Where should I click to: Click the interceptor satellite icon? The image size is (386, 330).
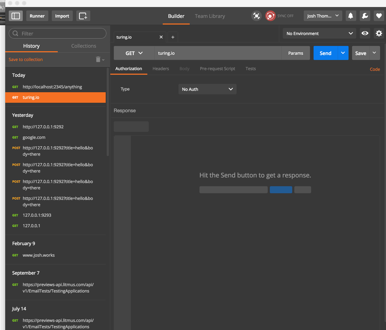(x=257, y=16)
